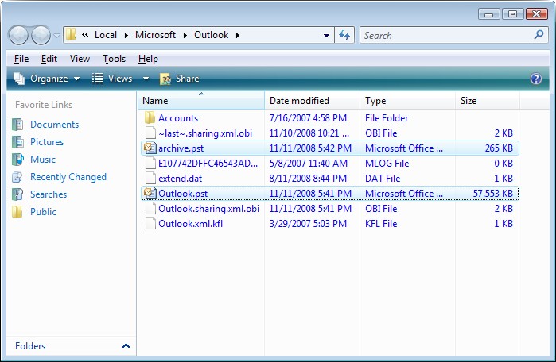Open Pictures in Favorite Links
The height and width of the screenshot is (362, 556).
click(47, 142)
